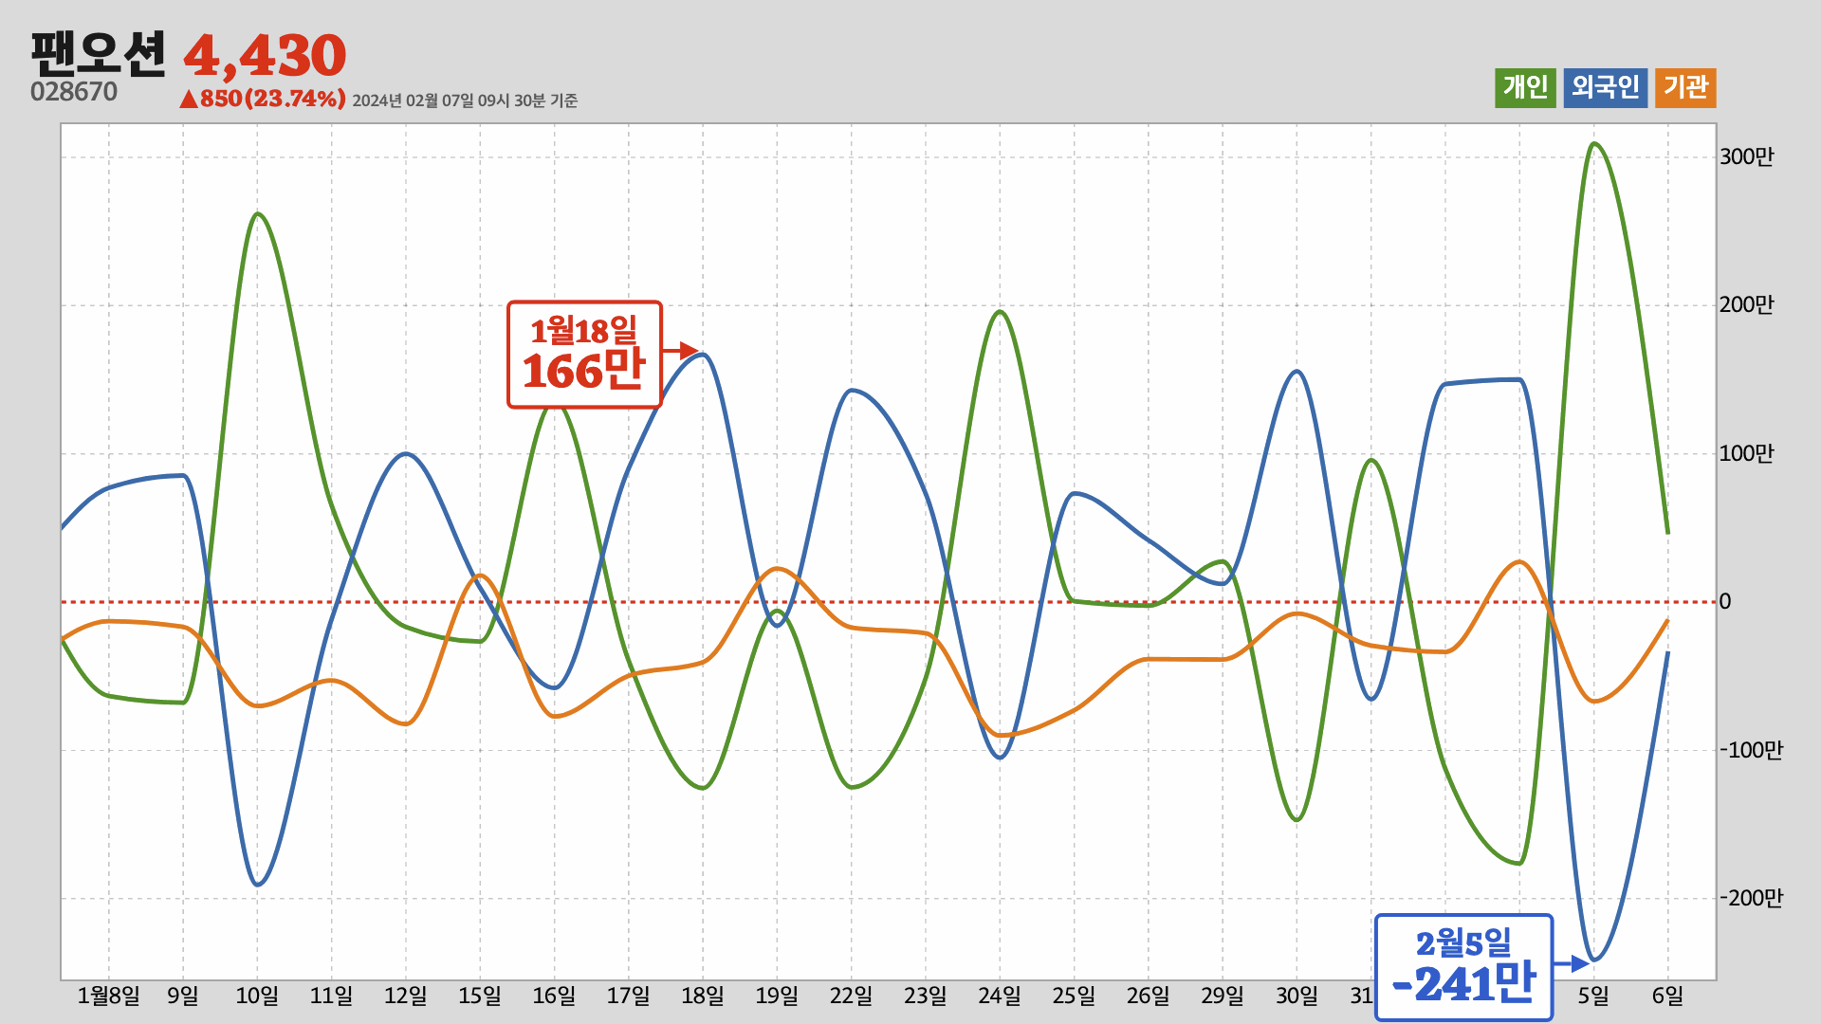
Task: Click the 10일 x-axis date label
Action: (x=257, y=996)
